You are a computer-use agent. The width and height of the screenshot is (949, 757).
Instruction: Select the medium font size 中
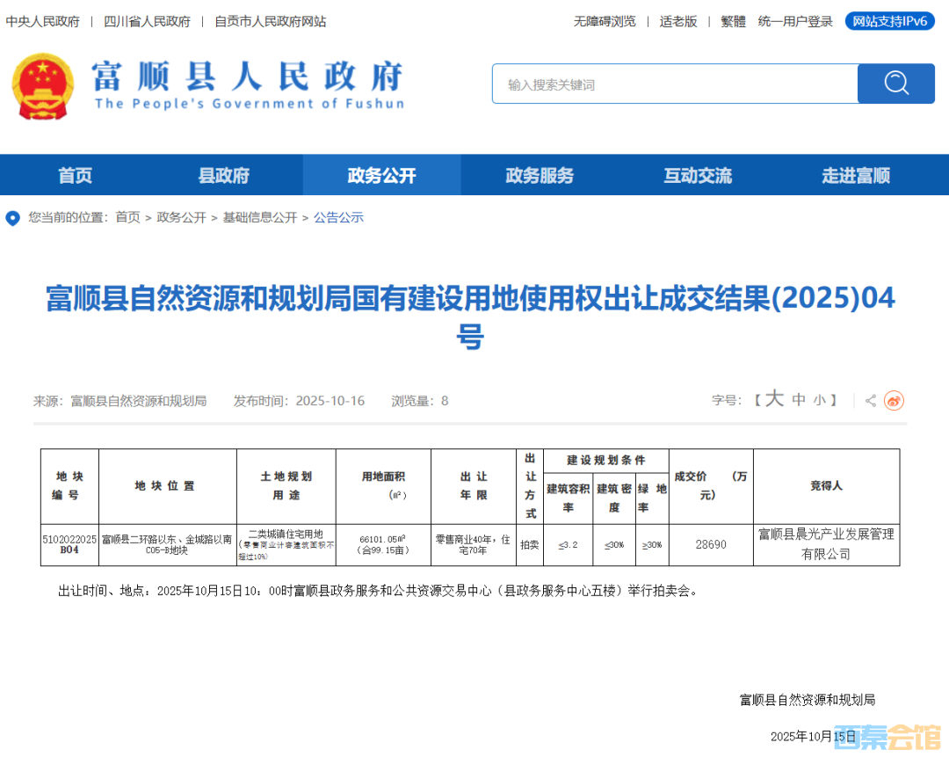(x=799, y=400)
